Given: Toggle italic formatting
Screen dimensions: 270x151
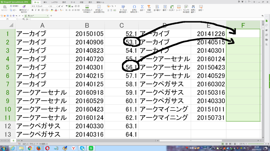Looking at the screenshot, I should pyautogui.click(x=36, y=10).
